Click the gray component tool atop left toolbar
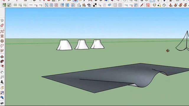This screenshot has width=189, height=106. (2, 20)
